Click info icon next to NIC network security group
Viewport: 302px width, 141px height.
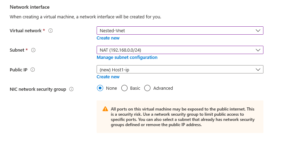tap(71, 89)
